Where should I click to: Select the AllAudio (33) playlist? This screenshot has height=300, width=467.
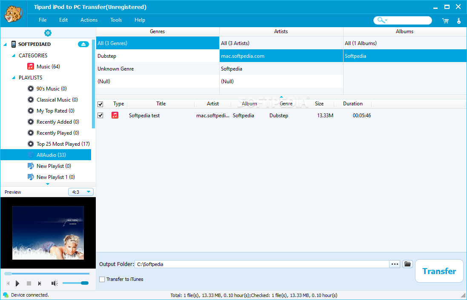(46, 155)
